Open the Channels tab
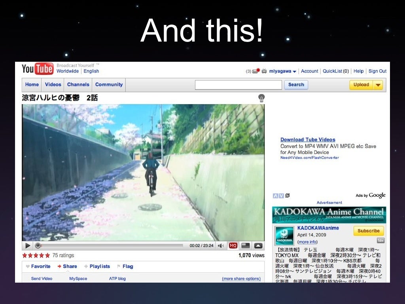Screen dimensions: 405x304 tap(78, 85)
